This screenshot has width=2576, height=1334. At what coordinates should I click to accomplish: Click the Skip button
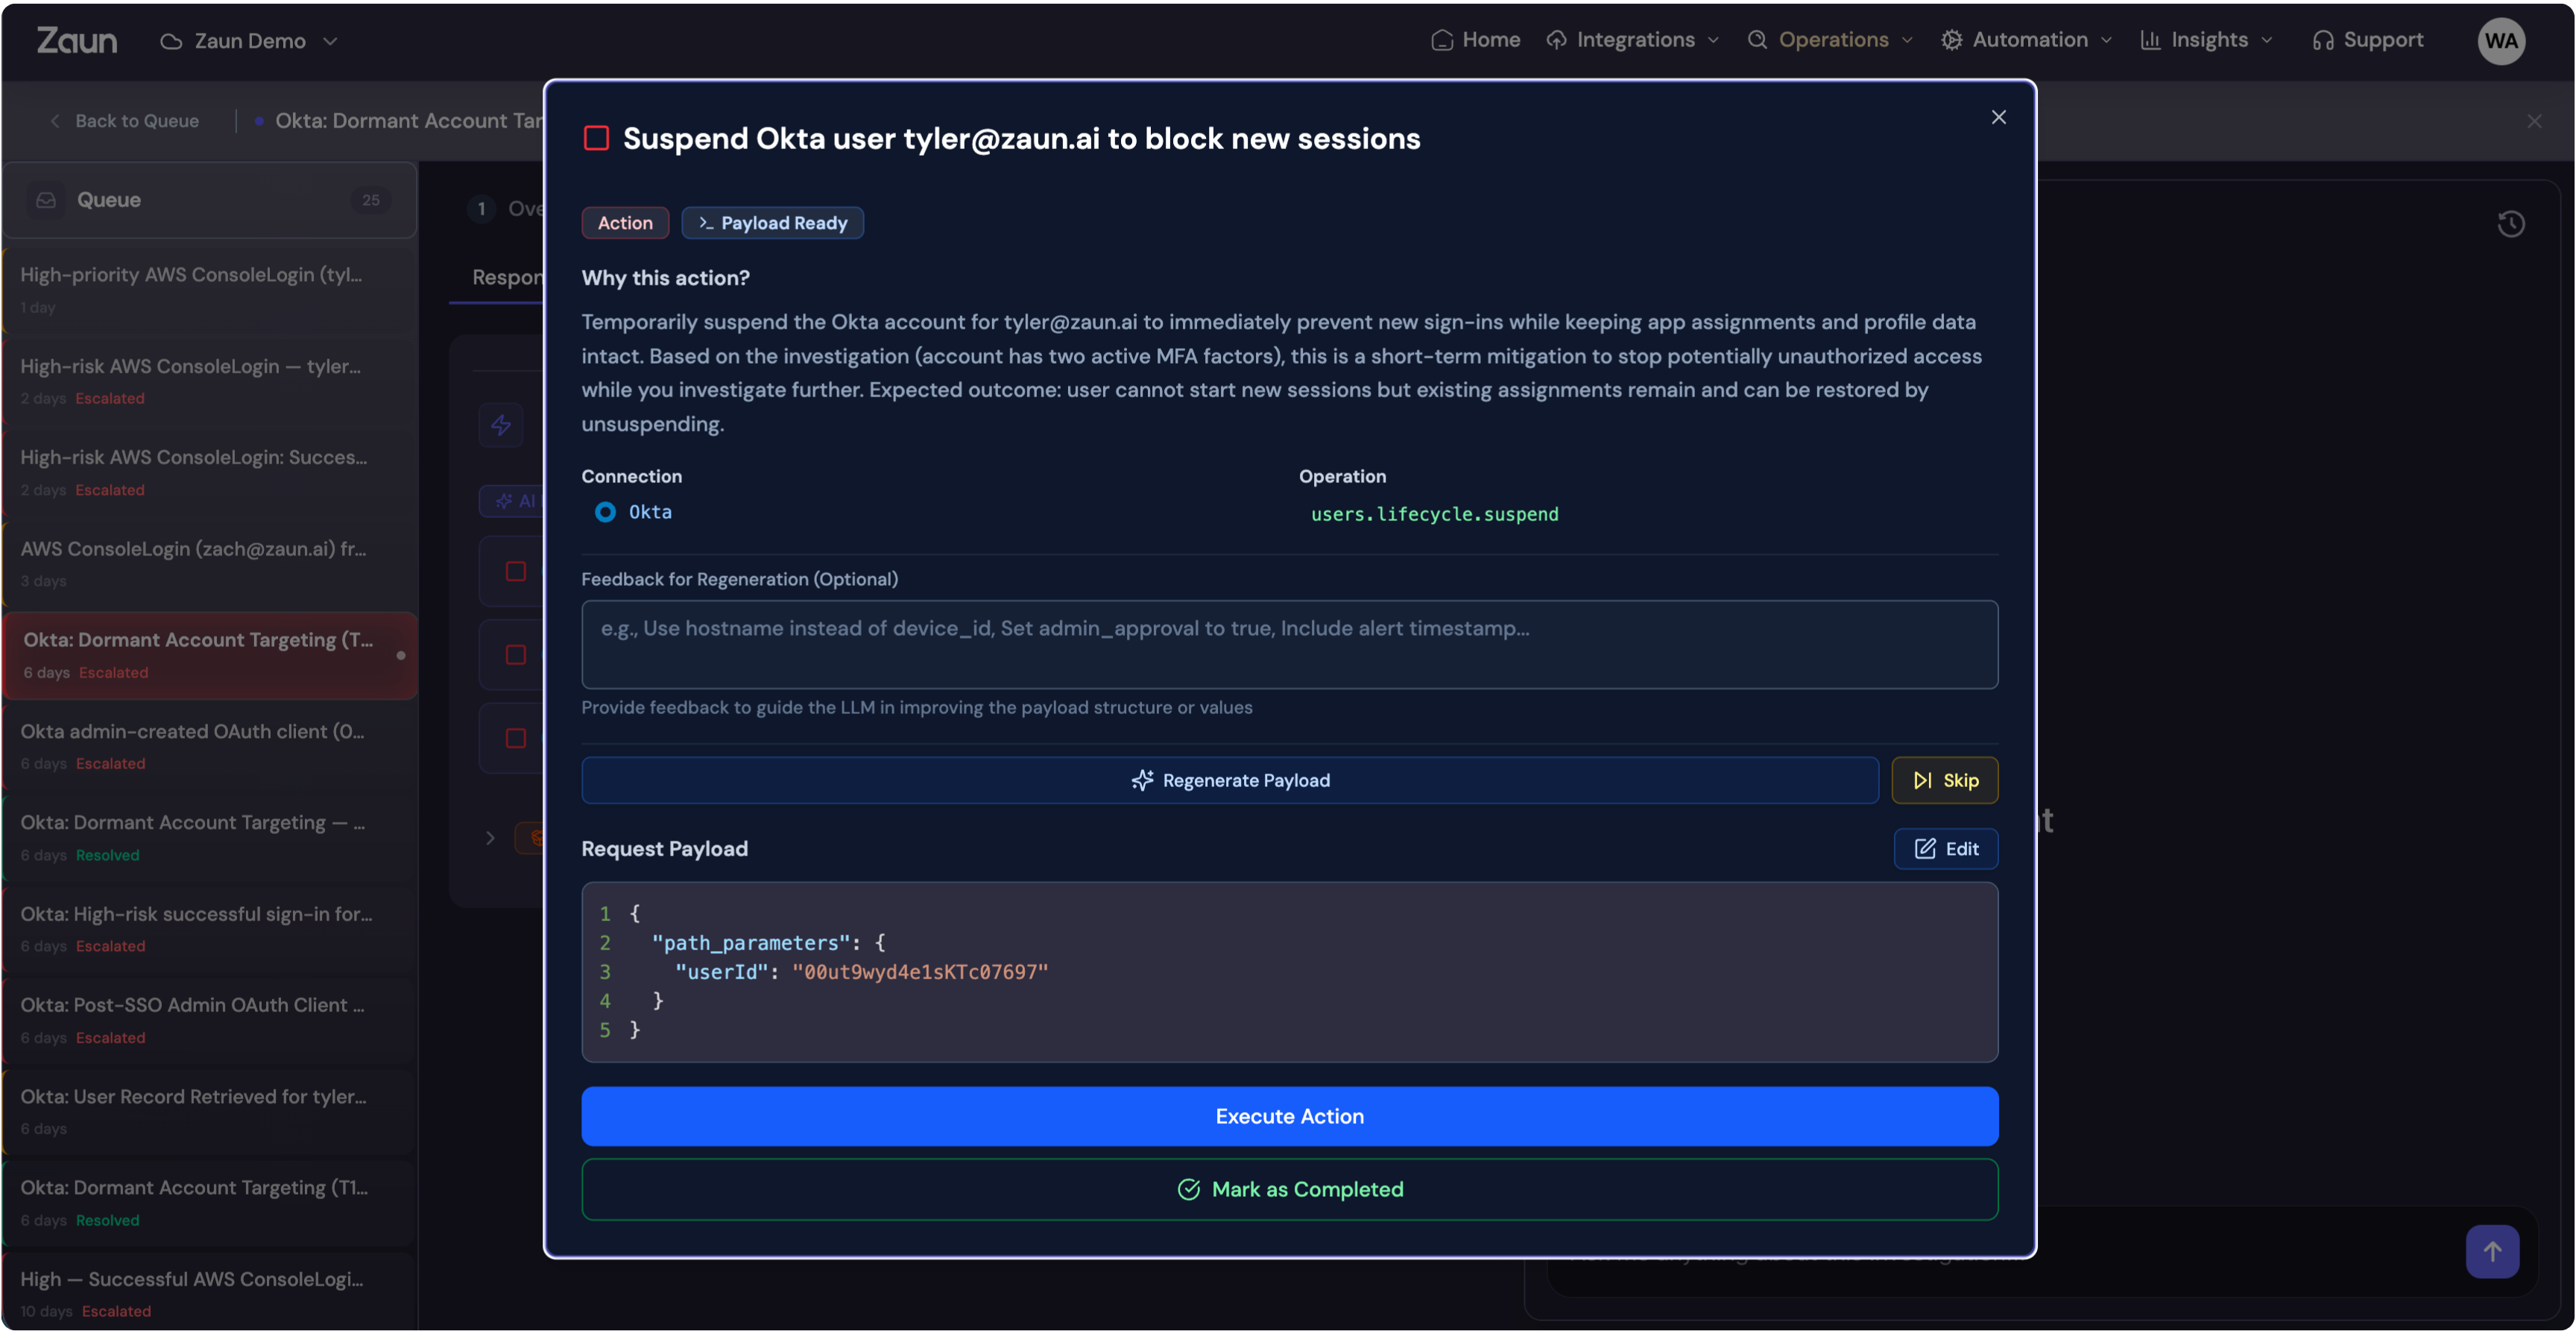tap(1944, 780)
